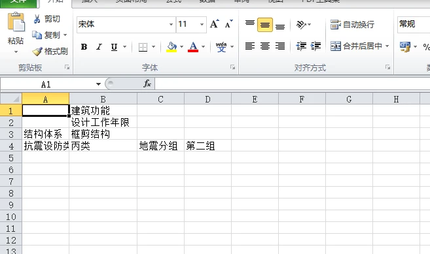
Task: Open the font name dropdown
Action: pyautogui.click(x=171, y=24)
